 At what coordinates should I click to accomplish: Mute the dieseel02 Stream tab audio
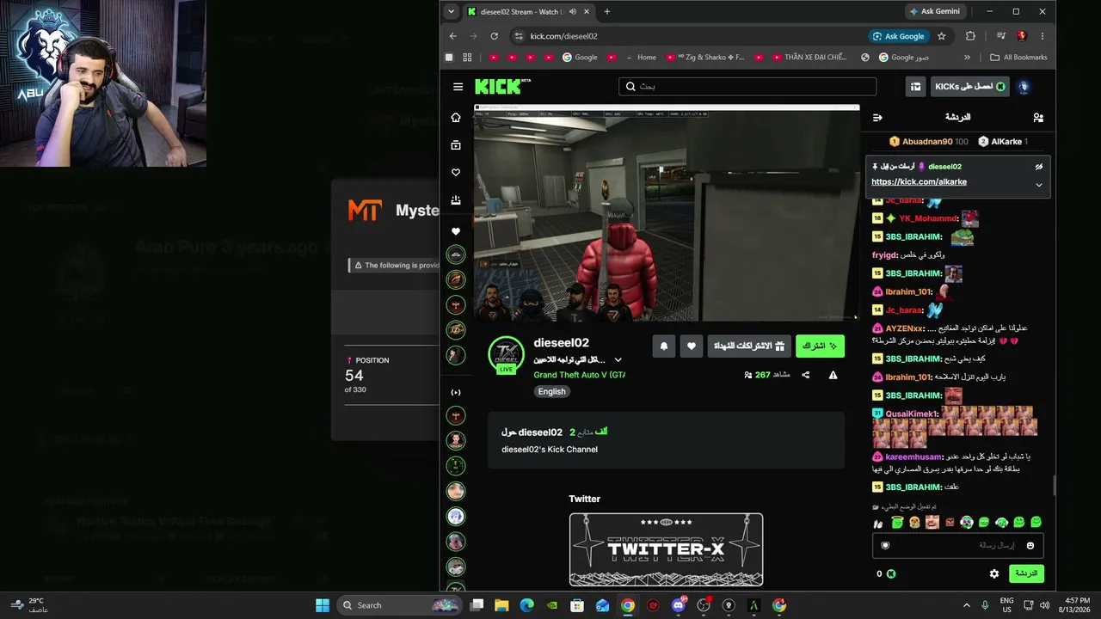(x=573, y=12)
